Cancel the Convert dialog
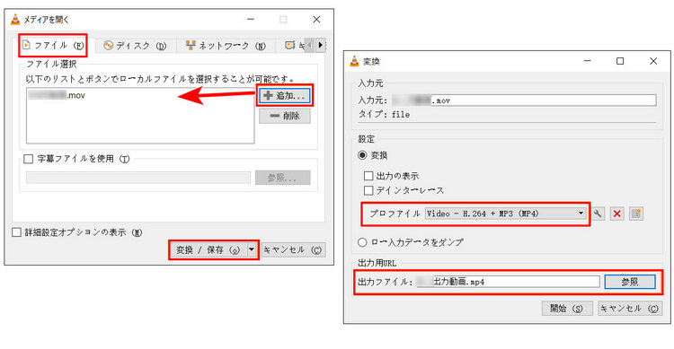The width and height of the screenshot is (674, 349). [x=630, y=309]
